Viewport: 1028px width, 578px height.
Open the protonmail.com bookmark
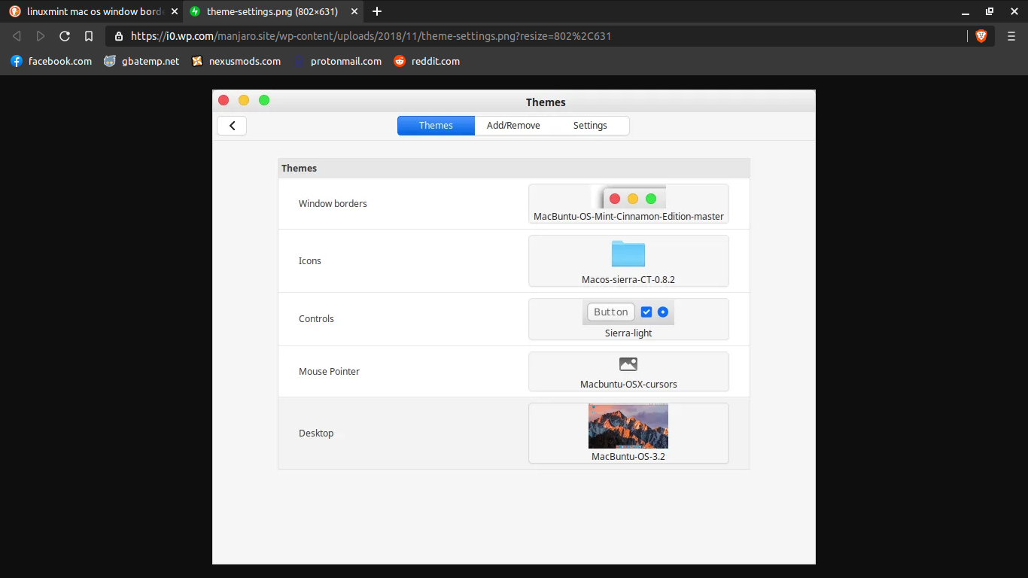[337, 61]
